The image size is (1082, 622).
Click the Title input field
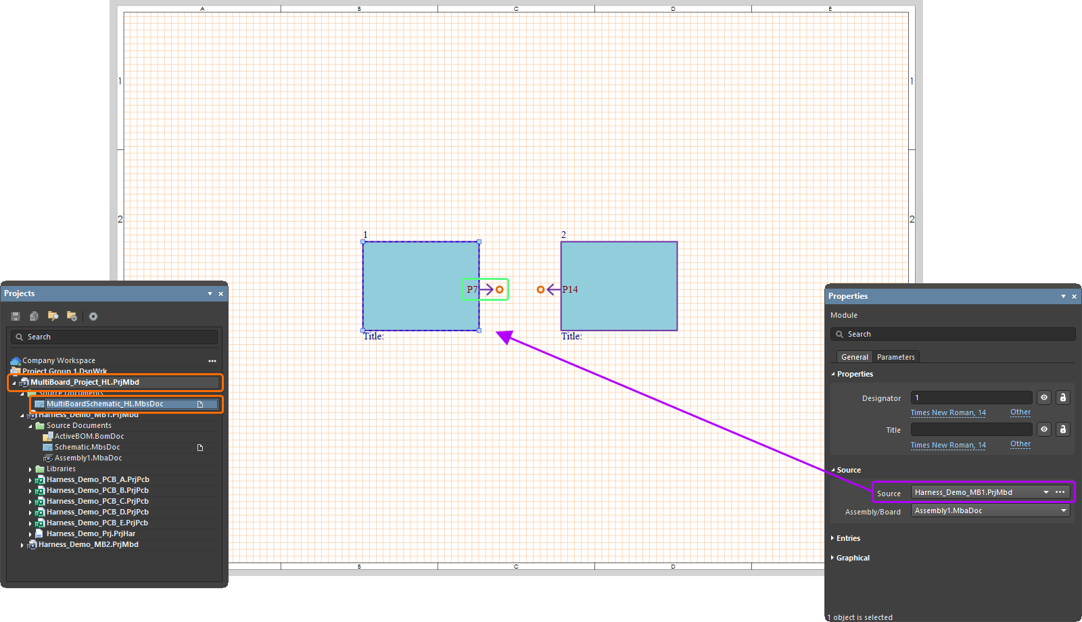point(972,429)
